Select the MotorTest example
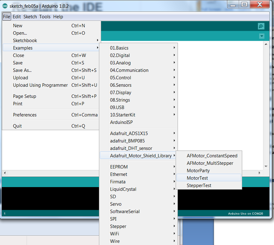 tap(197, 178)
